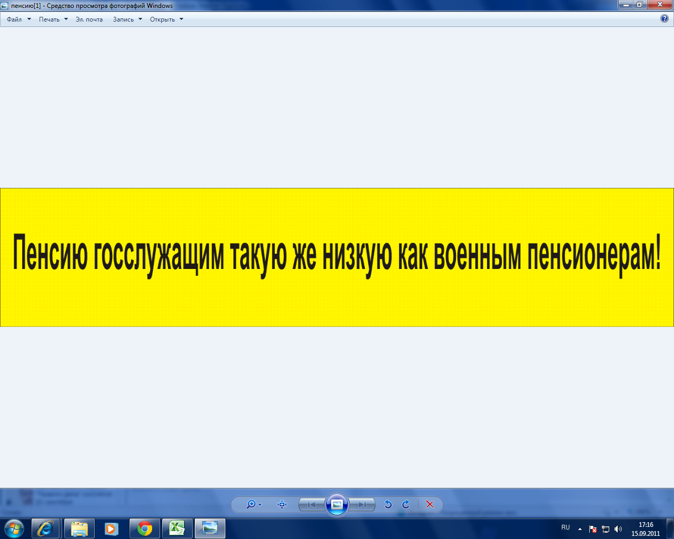674x539 pixels.
Task: Open Excel from the taskbar
Action: click(177, 528)
